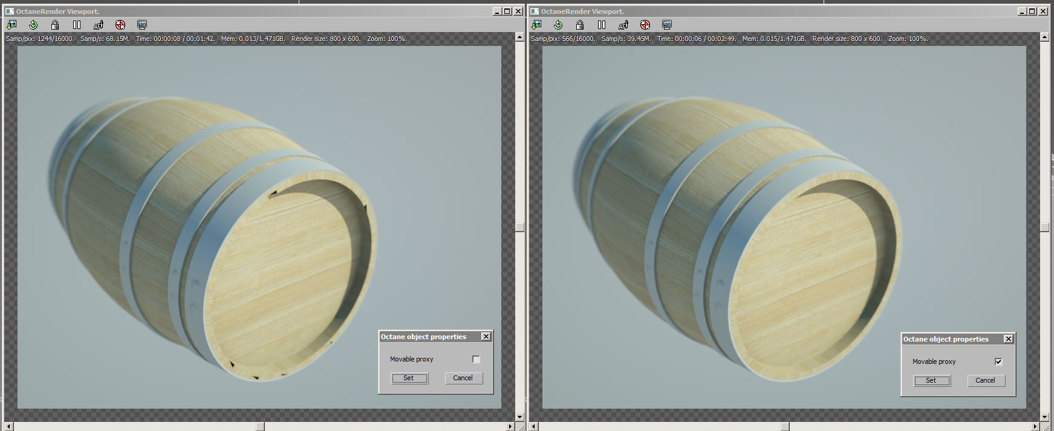Activate the red target material picker, left viewport

(x=120, y=25)
